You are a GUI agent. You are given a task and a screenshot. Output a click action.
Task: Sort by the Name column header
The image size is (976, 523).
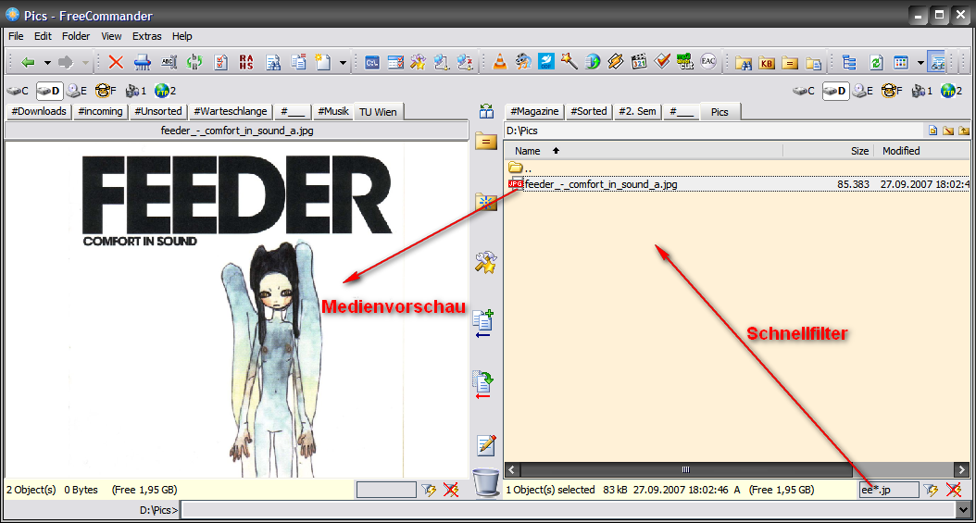pos(644,151)
